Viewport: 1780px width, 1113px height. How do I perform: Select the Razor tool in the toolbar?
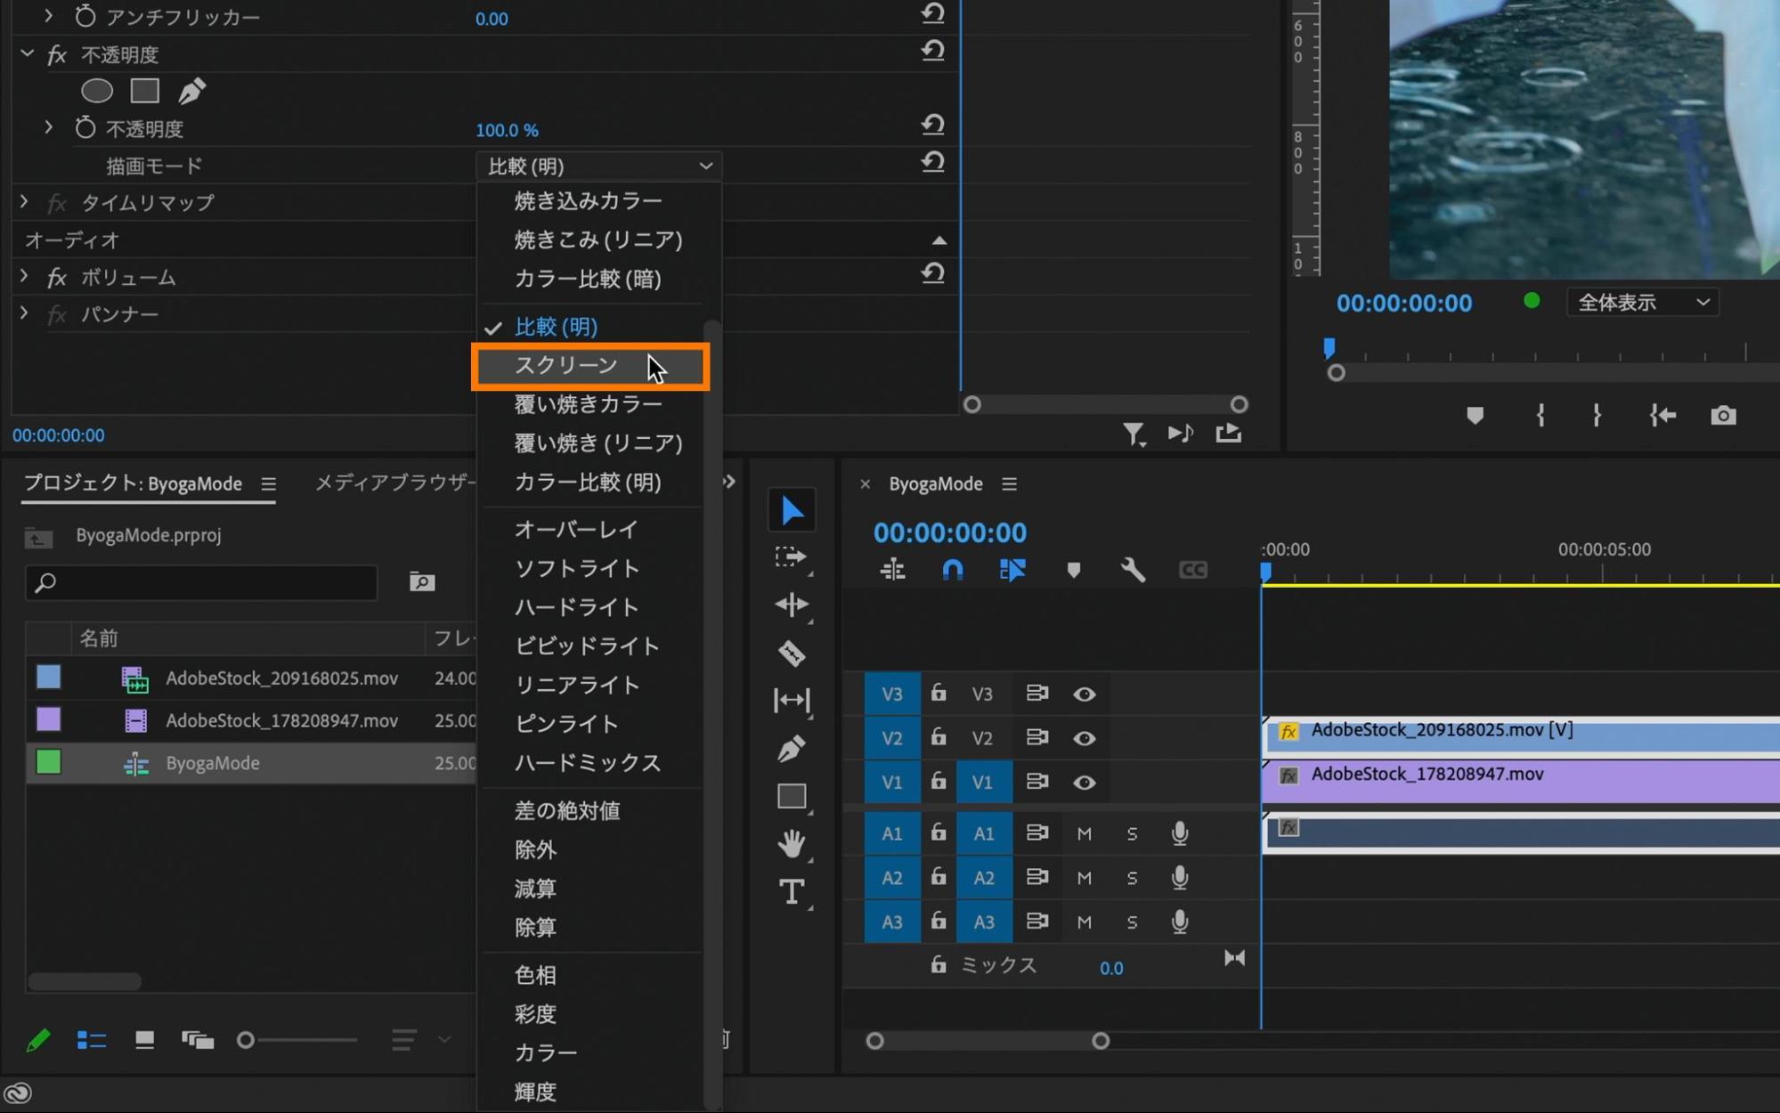click(x=791, y=653)
